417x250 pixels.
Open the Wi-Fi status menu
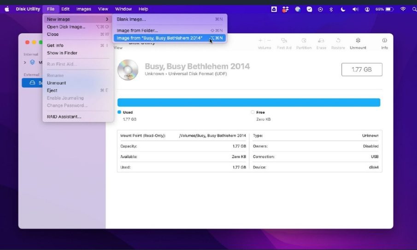[x=403, y=9]
